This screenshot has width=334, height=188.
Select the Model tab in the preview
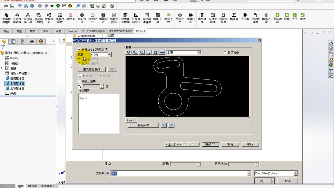[x=131, y=119]
